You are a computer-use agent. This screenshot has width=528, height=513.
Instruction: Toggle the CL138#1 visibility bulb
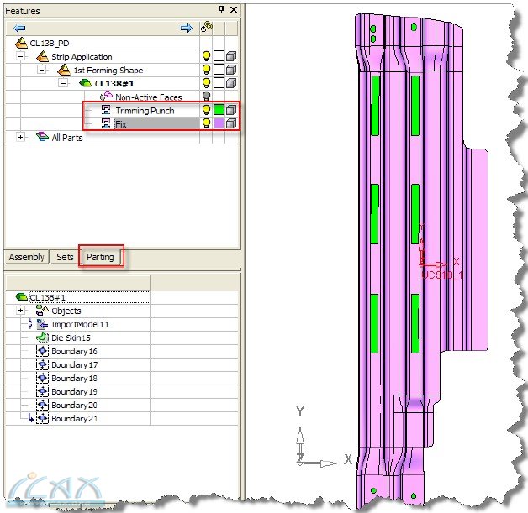pos(207,83)
